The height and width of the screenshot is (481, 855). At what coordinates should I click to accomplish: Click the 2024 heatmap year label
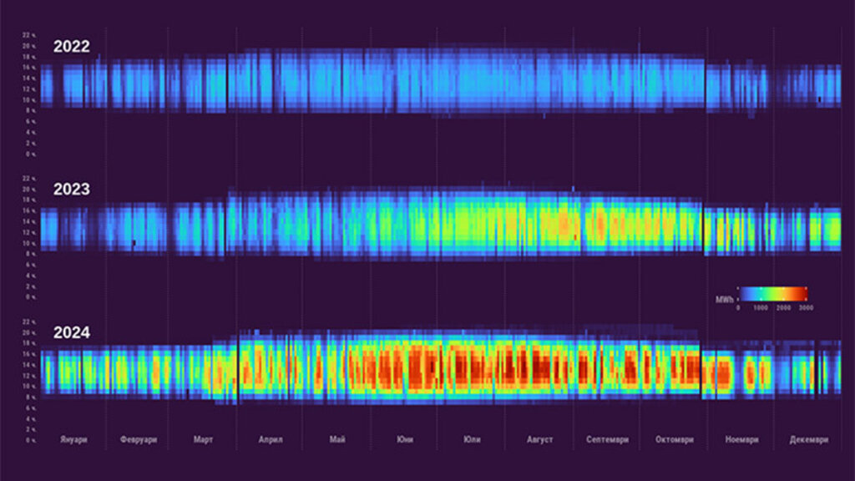[72, 332]
